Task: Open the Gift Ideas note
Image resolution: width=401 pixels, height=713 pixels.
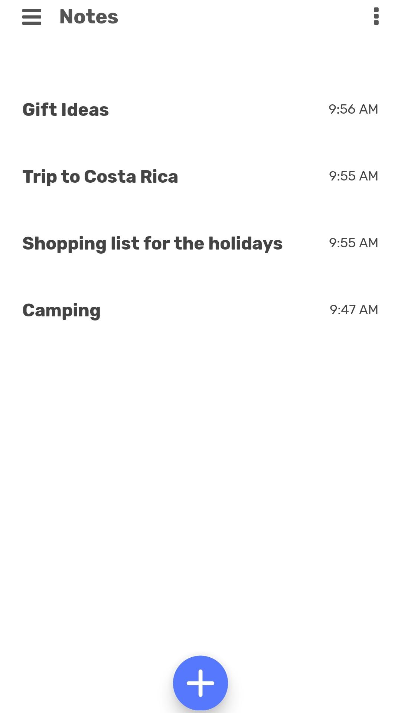Action: point(200,110)
